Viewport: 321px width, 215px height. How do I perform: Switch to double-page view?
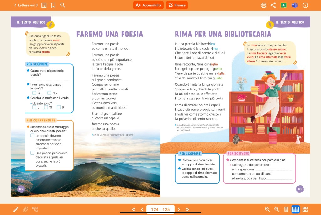coord(295,209)
